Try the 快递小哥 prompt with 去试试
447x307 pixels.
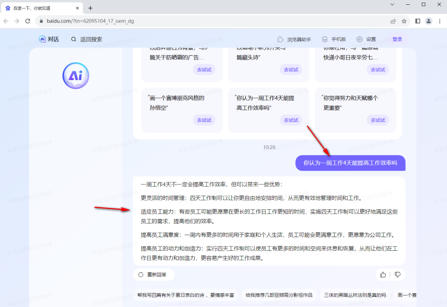378,70
